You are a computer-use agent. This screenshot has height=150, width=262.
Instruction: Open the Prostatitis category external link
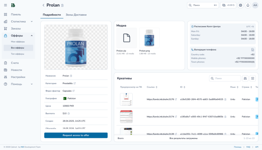coord(74,83)
